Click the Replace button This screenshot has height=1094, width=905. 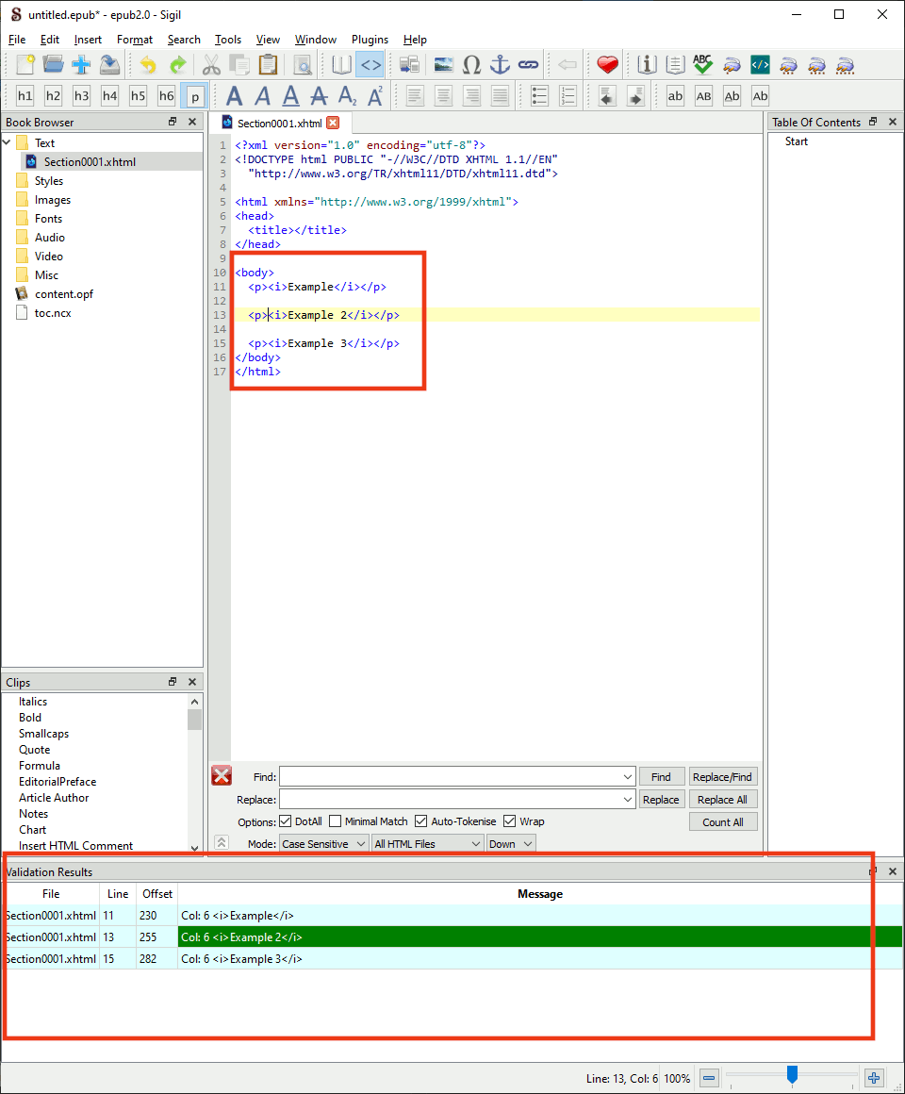coord(661,800)
